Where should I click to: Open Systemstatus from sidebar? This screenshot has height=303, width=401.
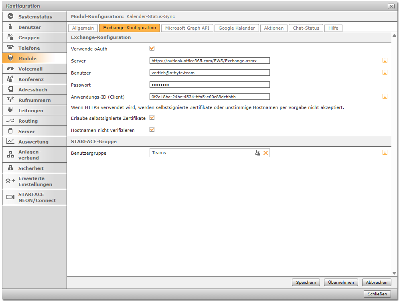(34, 17)
